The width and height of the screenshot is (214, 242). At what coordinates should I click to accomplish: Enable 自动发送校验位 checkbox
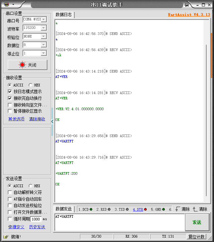coord(10,206)
